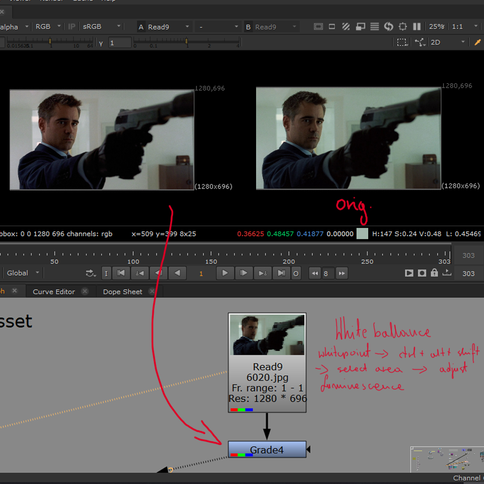Toggle the clip to format icon

click(318, 27)
